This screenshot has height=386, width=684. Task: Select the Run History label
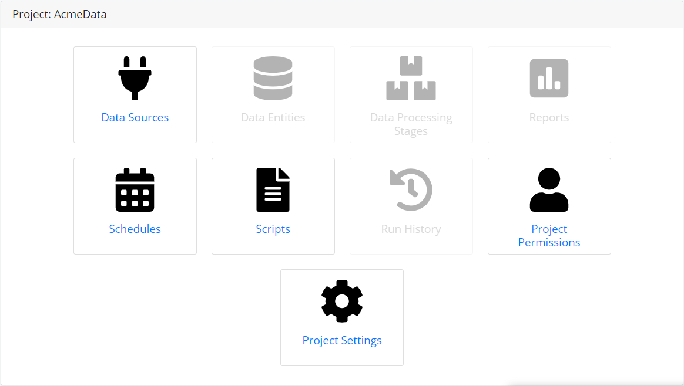[411, 229]
